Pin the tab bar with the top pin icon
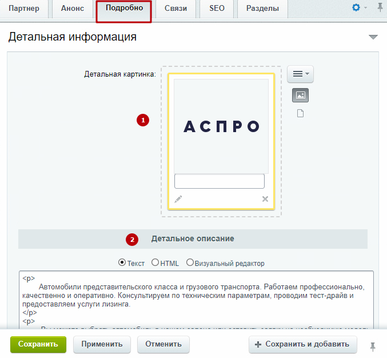The image size is (387, 358). (380, 7)
